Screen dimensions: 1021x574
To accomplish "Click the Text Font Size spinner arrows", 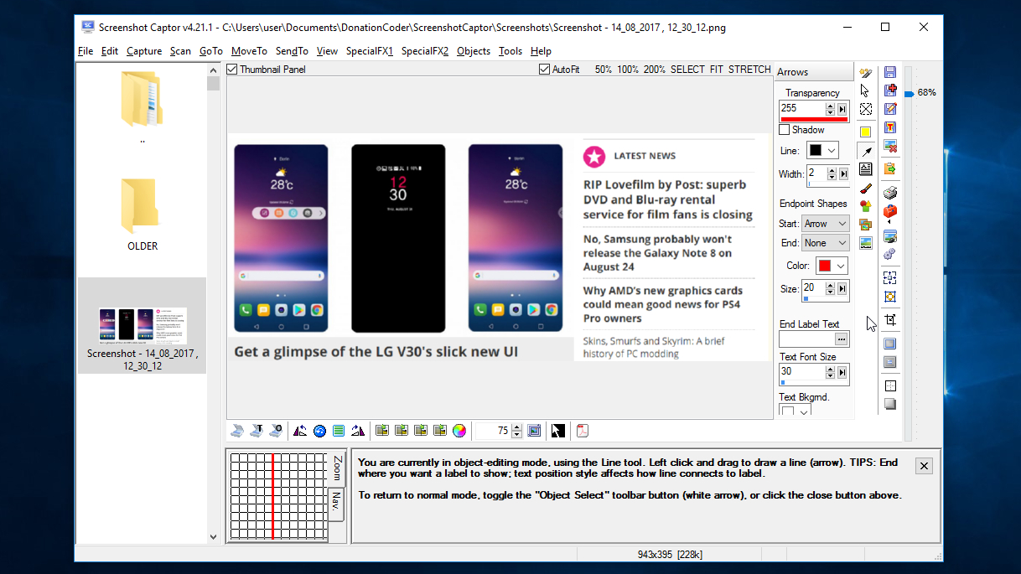I will click(830, 372).
